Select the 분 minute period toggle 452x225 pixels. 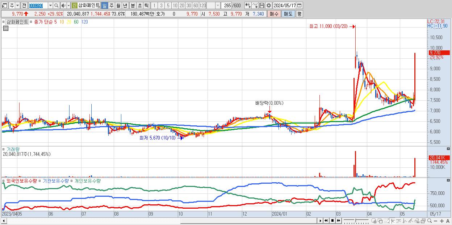coord(133,5)
